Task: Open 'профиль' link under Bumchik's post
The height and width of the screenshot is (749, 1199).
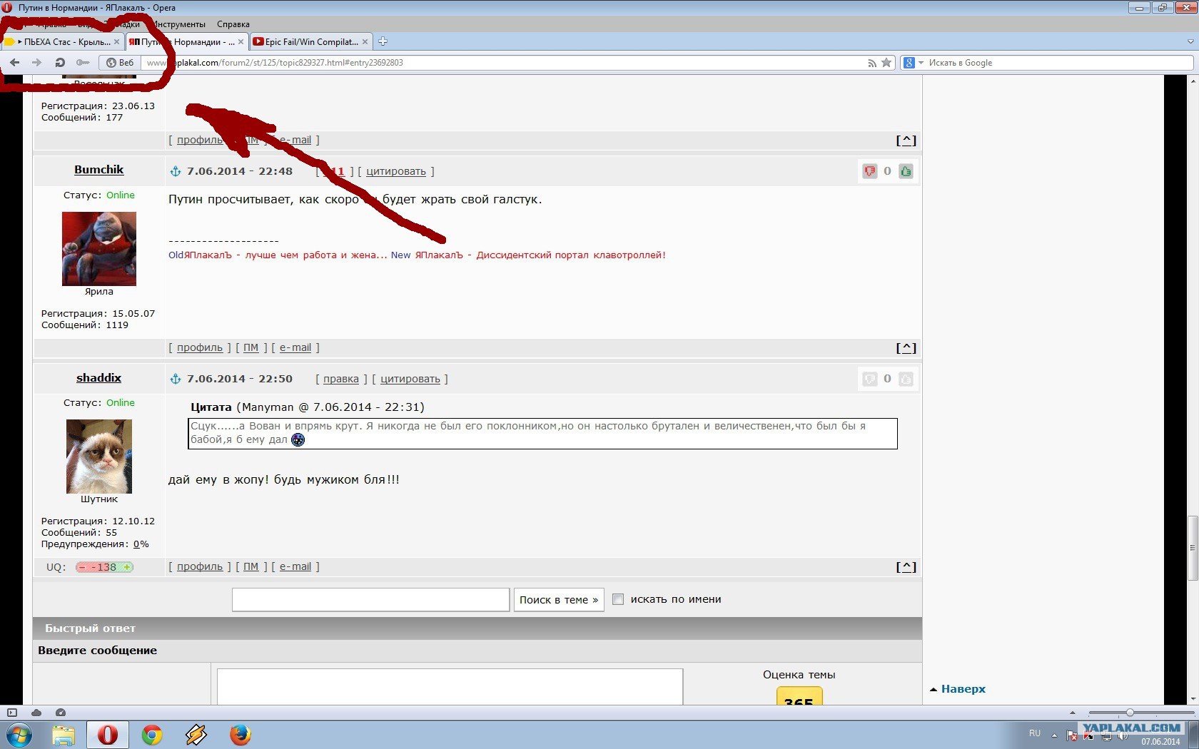Action: [x=200, y=347]
